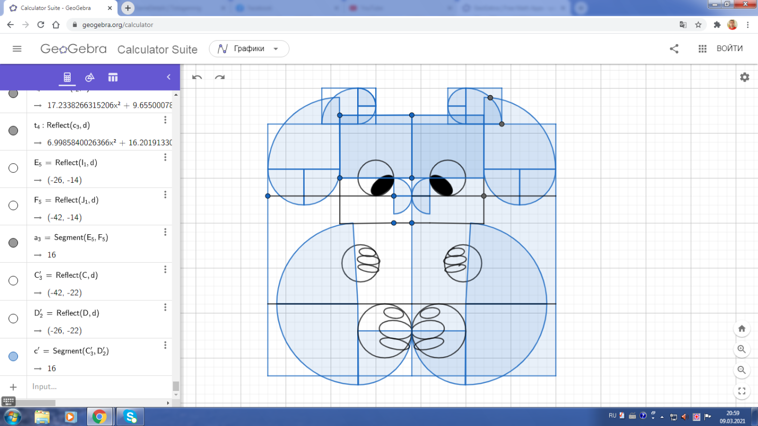Enter fullscreen mode for the graph
The width and height of the screenshot is (758, 426).
pyautogui.click(x=741, y=391)
